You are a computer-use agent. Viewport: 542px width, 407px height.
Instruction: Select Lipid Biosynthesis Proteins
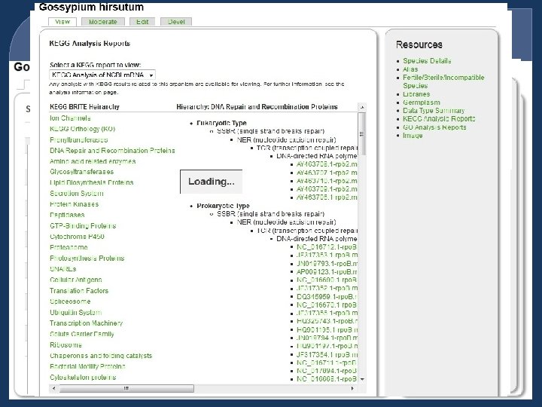coord(92,182)
